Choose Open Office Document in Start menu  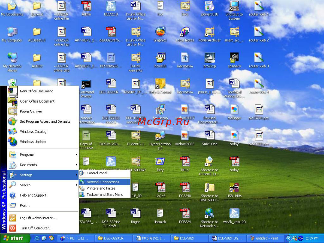[x=43, y=101]
